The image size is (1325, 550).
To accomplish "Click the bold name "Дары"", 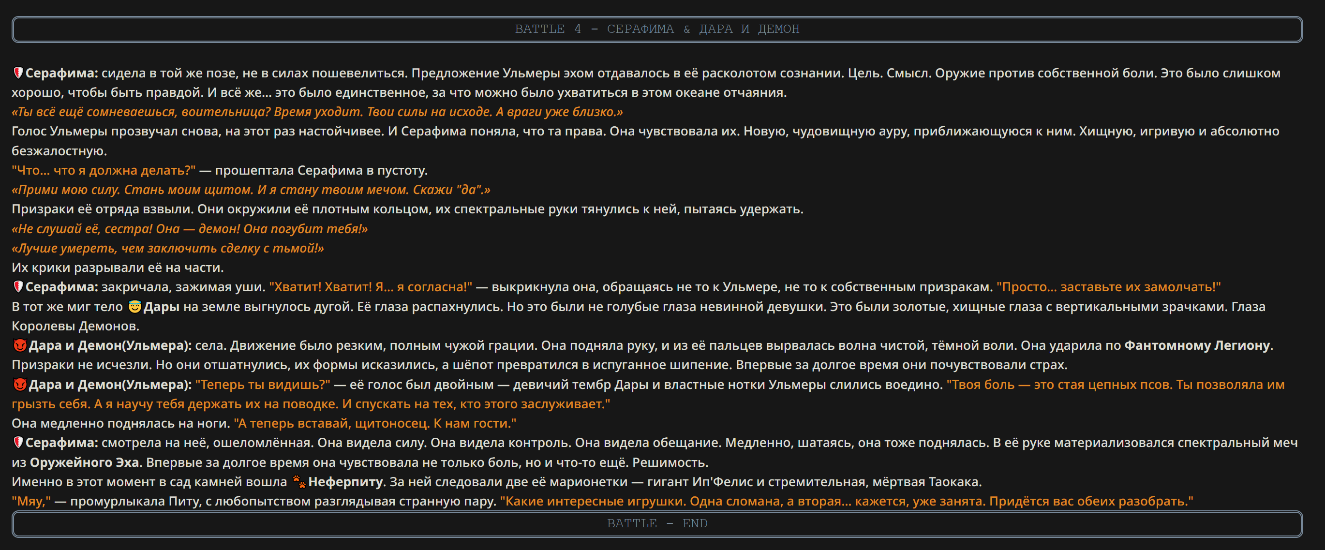I will click(162, 307).
